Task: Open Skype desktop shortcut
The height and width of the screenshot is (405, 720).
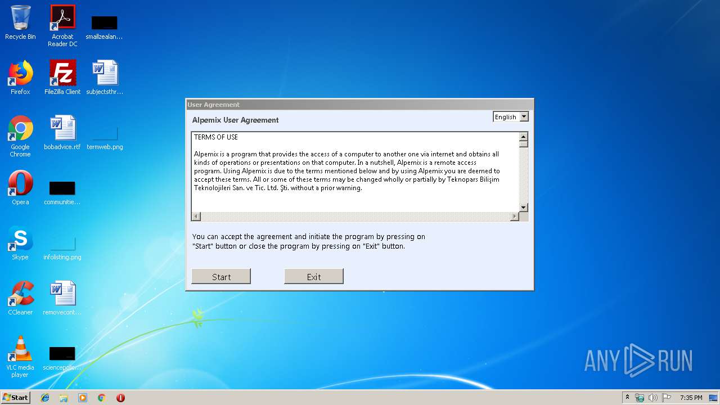Action: click(x=20, y=243)
